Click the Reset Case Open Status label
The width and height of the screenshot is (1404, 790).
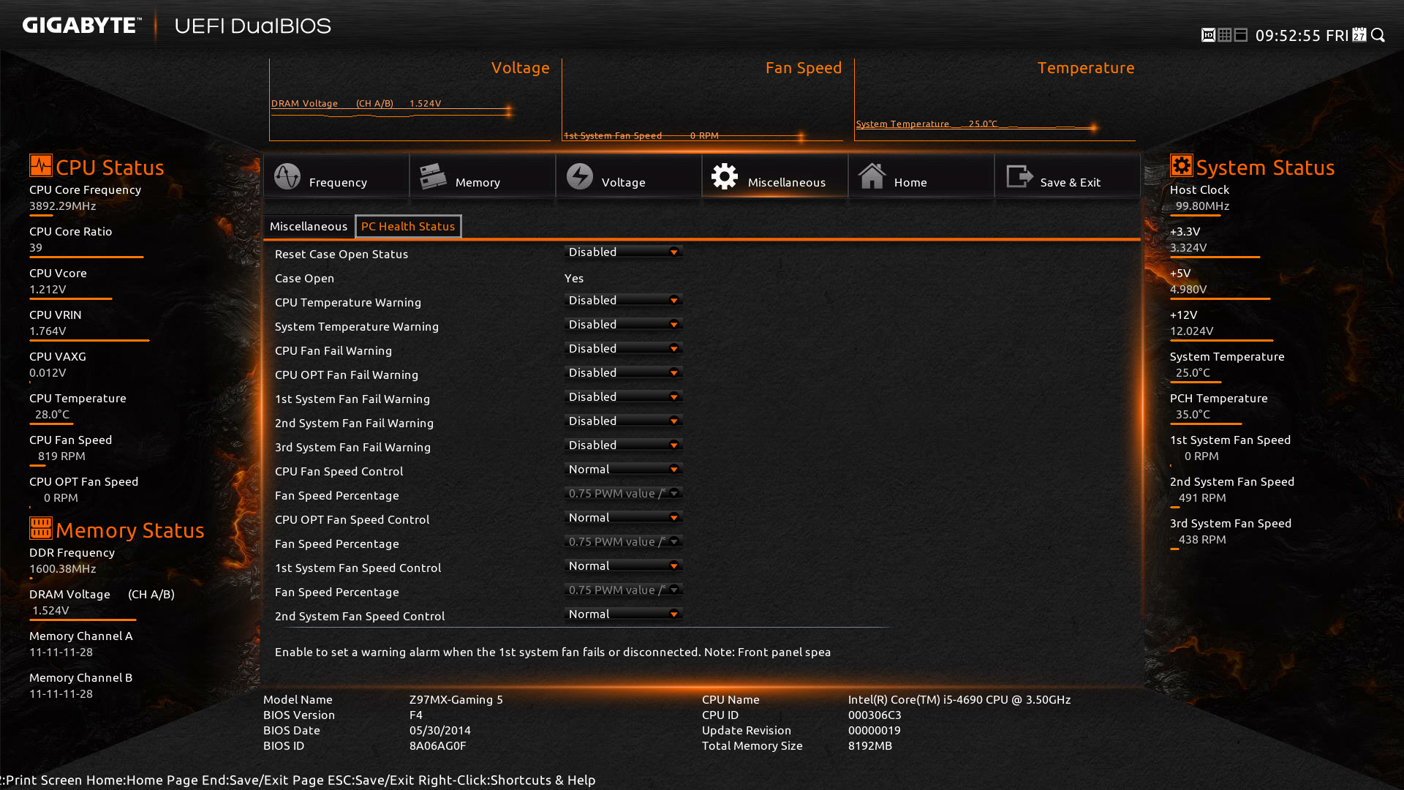click(x=341, y=254)
